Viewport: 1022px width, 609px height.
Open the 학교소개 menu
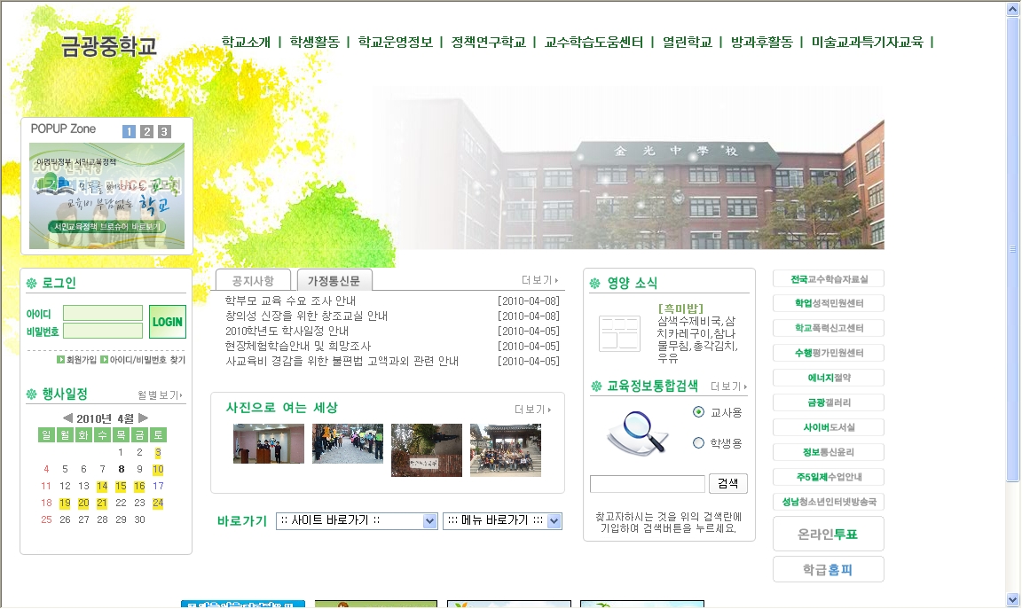tap(246, 42)
